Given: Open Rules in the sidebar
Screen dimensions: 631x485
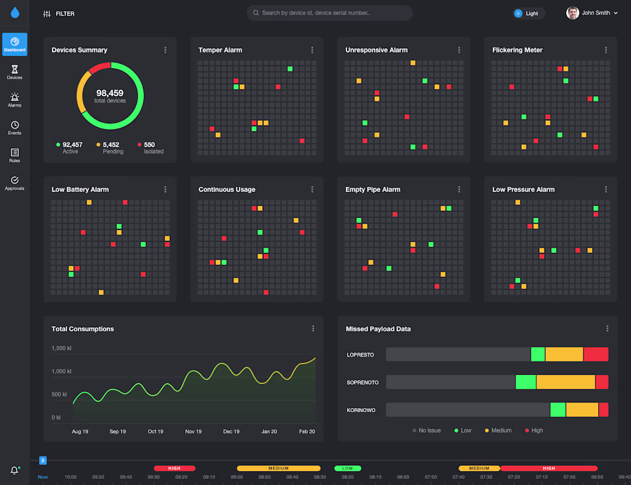Looking at the screenshot, I should pos(15,155).
